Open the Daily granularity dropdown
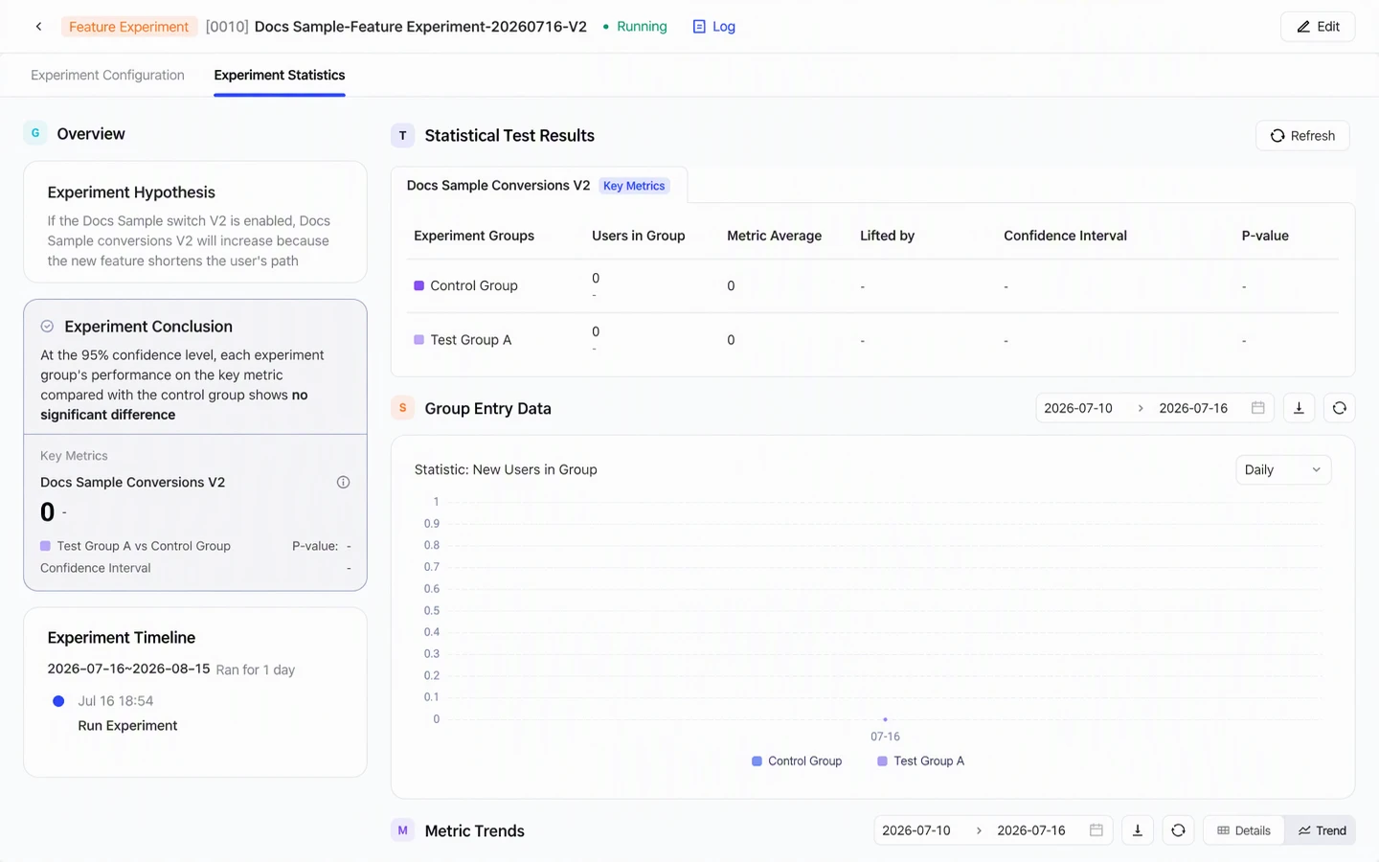This screenshot has width=1379, height=862. pos(1283,469)
